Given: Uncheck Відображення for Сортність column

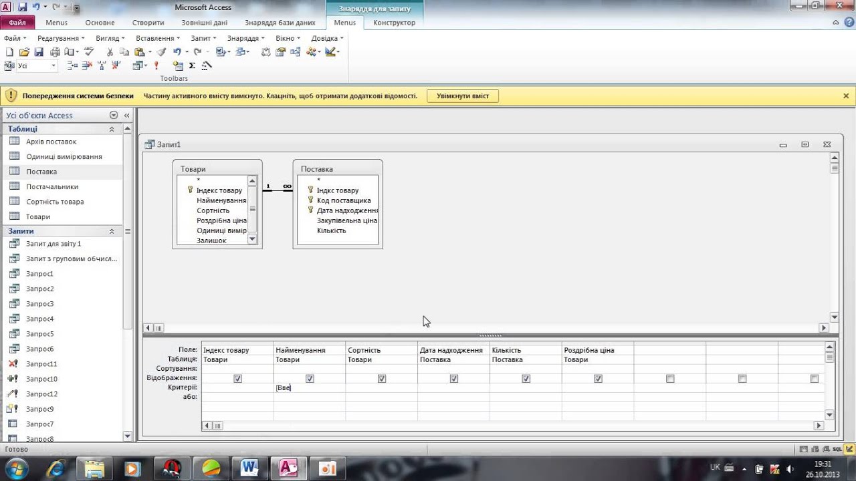Looking at the screenshot, I should click(x=382, y=379).
